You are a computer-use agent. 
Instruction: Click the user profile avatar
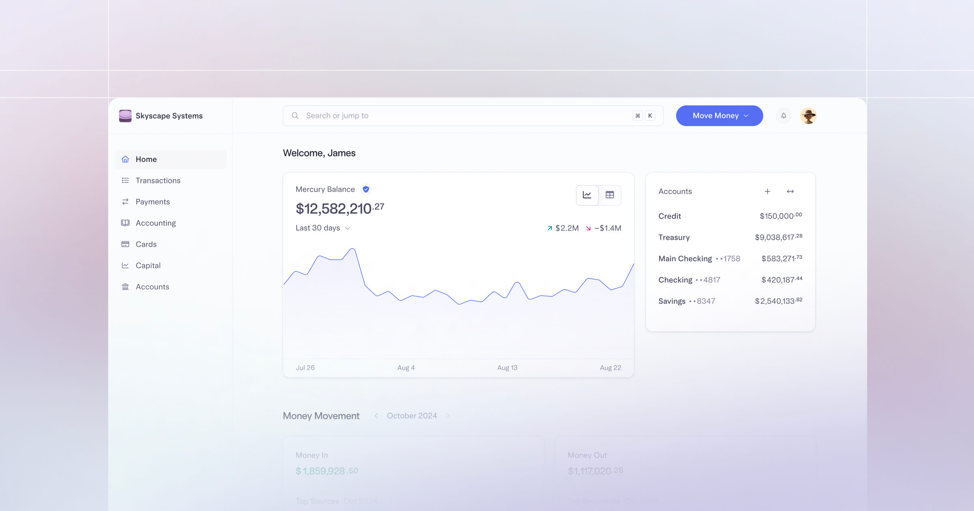pyautogui.click(x=808, y=116)
